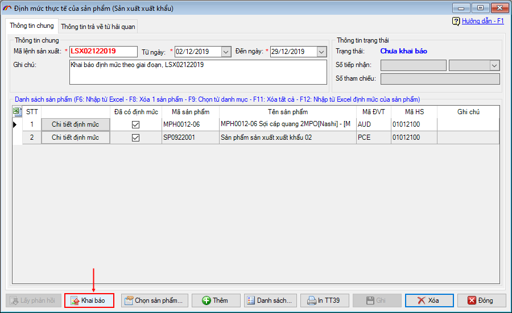The image size is (512, 313).
Task: Click the Mã lệnh sản xuất field
Action: pyautogui.click(x=103, y=51)
